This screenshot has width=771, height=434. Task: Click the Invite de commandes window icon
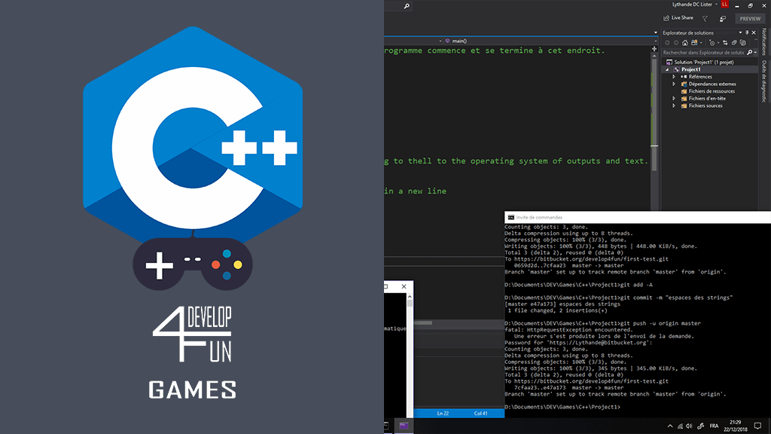pyautogui.click(x=511, y=218)
